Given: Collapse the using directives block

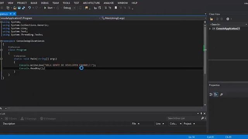Looking at the screenshot, I should point(1,22).
